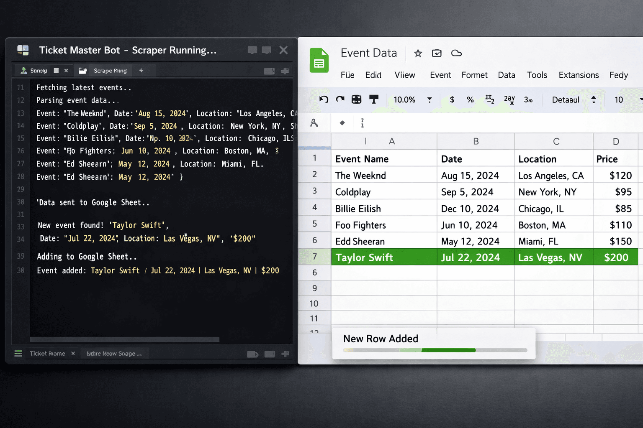Image resolution: width=643 pixels, height=428 pixels.
Task: Open the zoom level dropdown arrow
Action: point(429,99)
